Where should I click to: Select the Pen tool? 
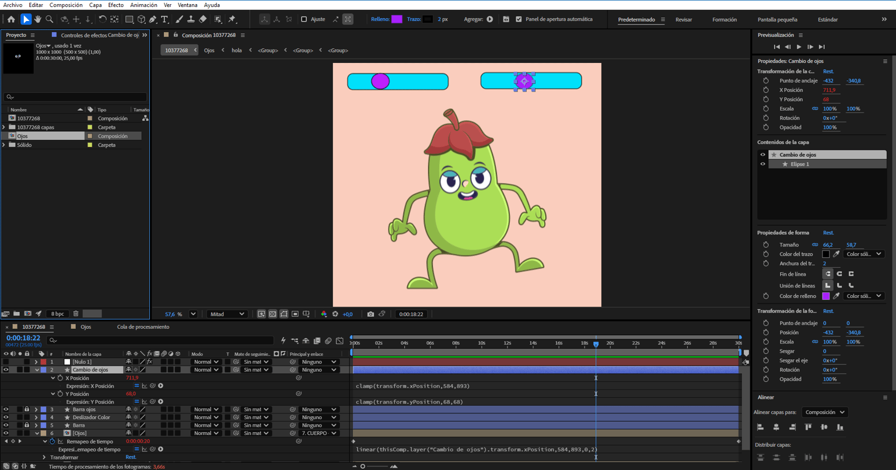point(153,19)
